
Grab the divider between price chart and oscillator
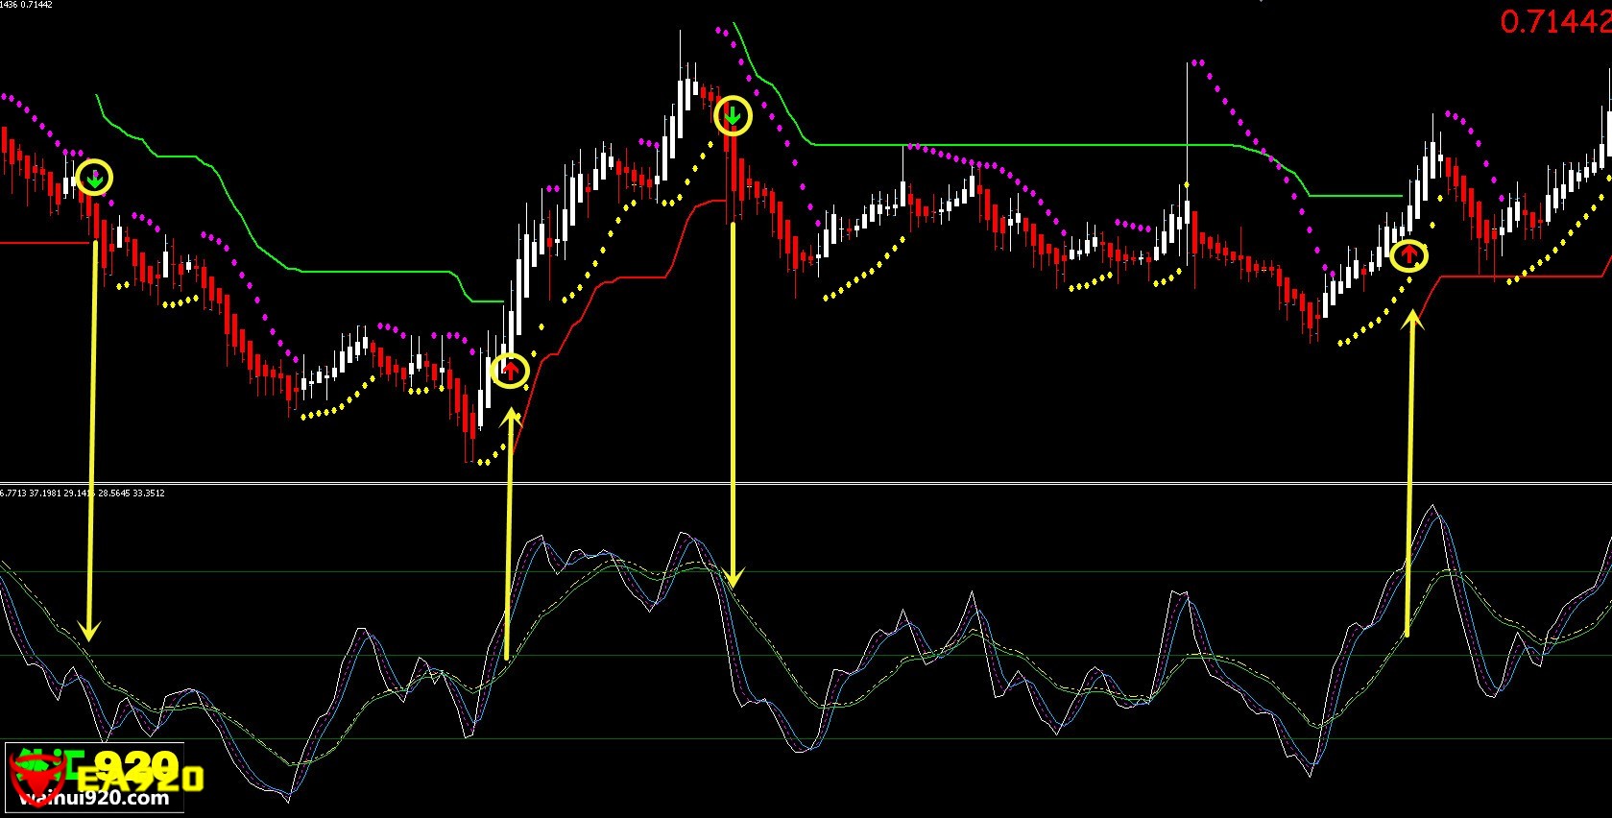[x=806, y=484]
